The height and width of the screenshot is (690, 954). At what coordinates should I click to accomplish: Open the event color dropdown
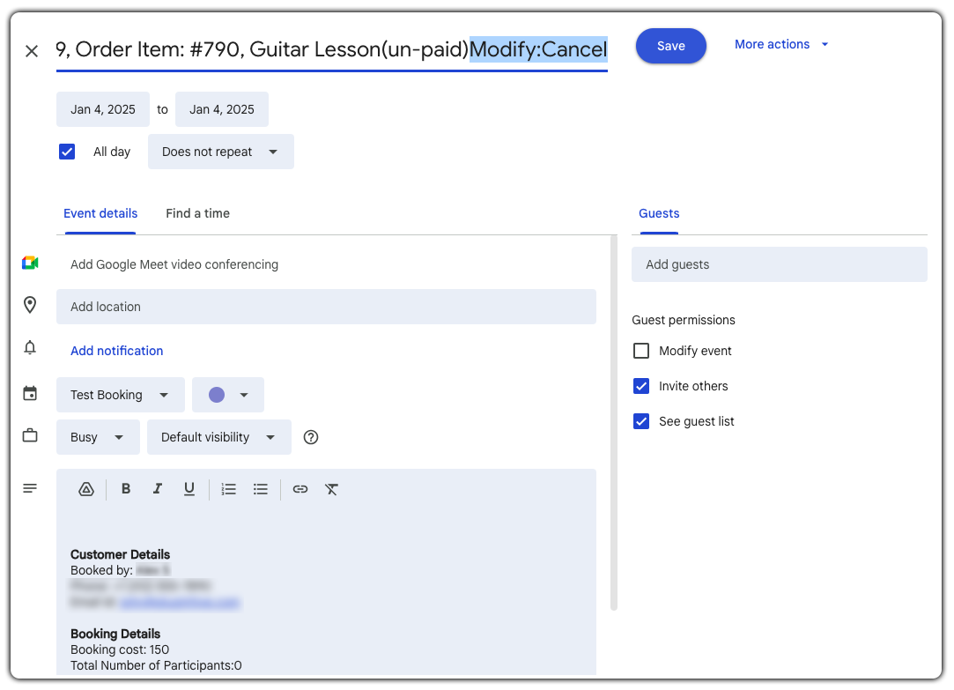(228, 395)
